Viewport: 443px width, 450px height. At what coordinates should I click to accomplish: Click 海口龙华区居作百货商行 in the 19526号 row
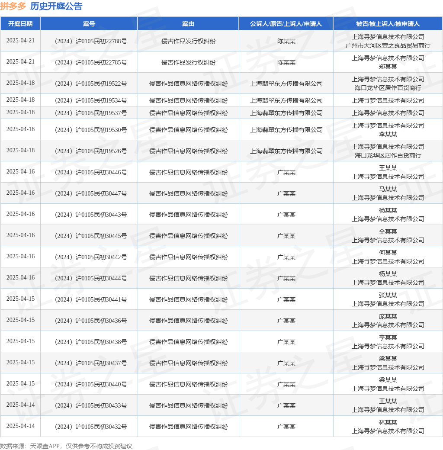388,155
